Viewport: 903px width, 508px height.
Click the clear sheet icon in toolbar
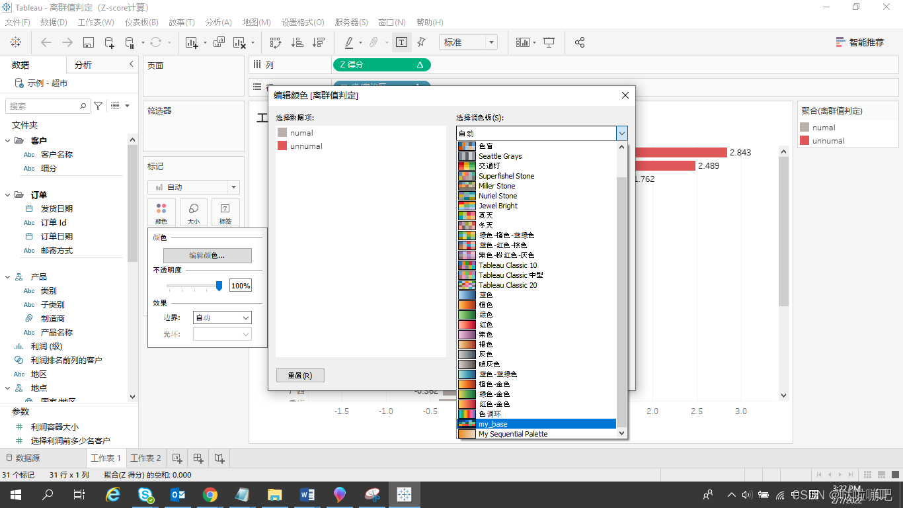(240, 42)
